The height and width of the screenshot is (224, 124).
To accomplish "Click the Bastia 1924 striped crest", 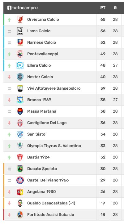I will coord(20,157).
